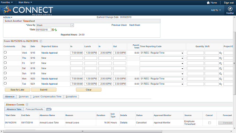The width and height of the screenshot is (236, 133).
Task: Click the CONNECT Maryland Judiciary logo
Action: tap(27, 10)
